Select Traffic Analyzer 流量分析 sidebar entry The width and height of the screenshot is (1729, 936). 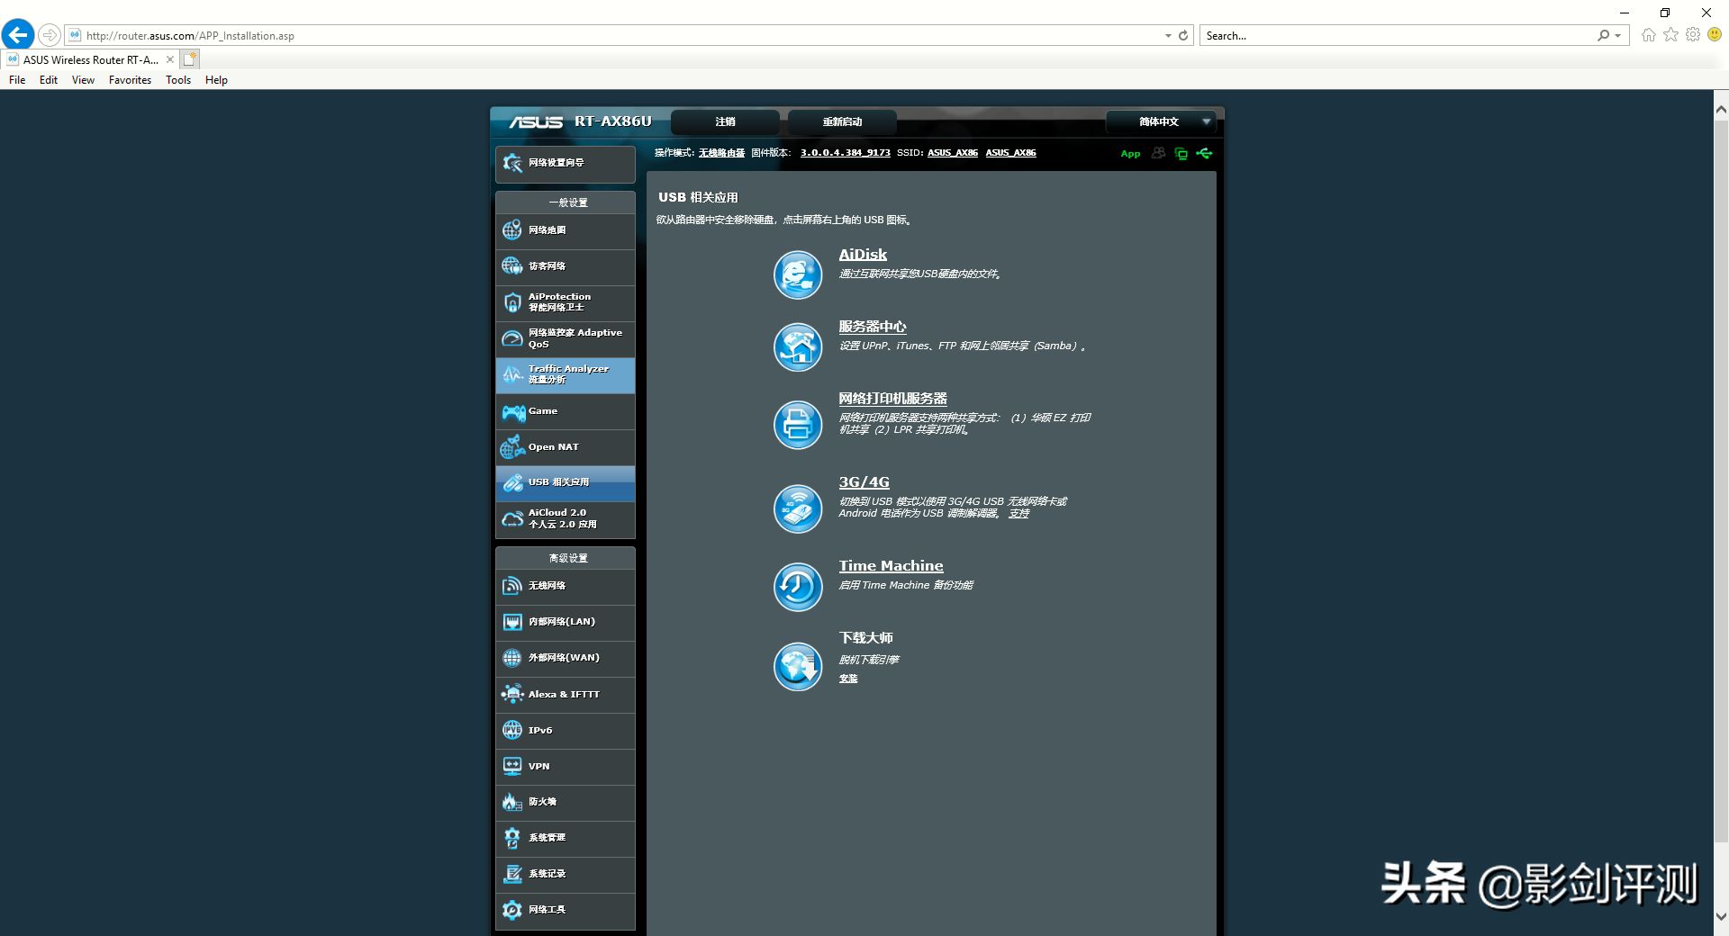click(566, 375)
